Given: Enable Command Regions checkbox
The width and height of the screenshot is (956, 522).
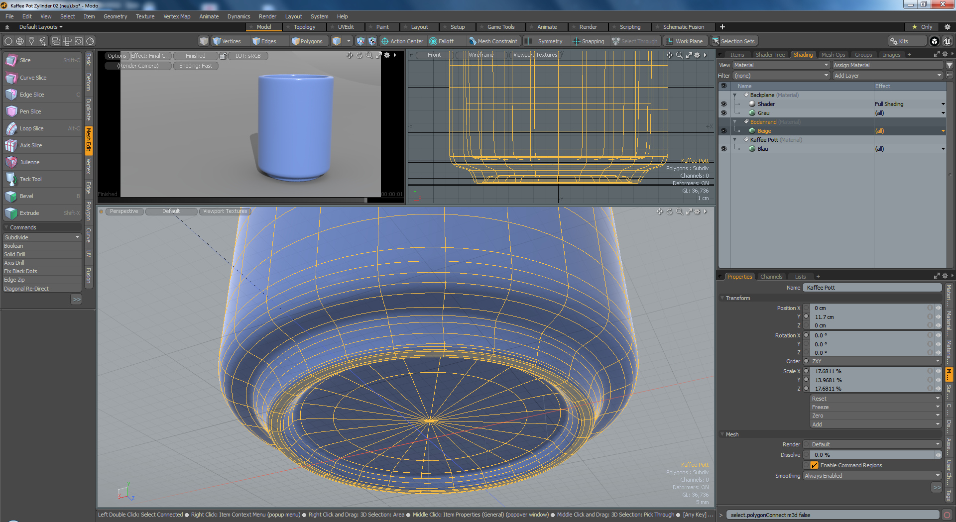Looking at the screenshot, I should coord(814,465).
